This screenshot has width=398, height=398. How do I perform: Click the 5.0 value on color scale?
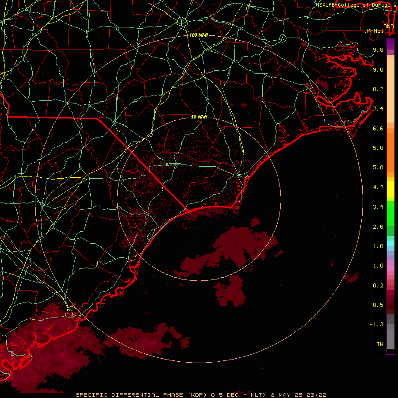click(x=378, y=168)
